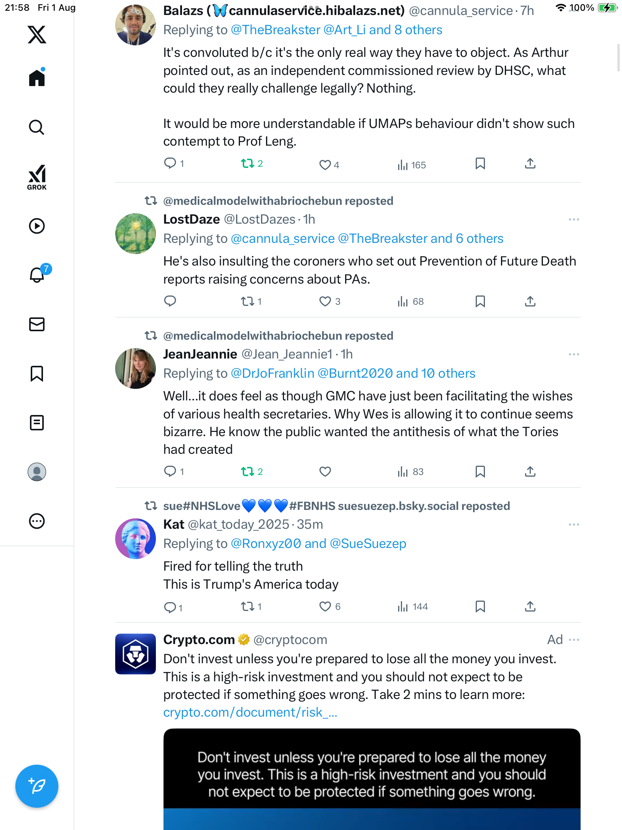The height and width of the screenshot is (830, 622).
Task: Open the crypto.com/document/risk link
Action: click(250, 712)
